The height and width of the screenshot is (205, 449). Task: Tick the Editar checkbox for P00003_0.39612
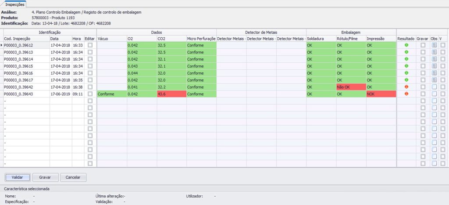coord(90,45)
